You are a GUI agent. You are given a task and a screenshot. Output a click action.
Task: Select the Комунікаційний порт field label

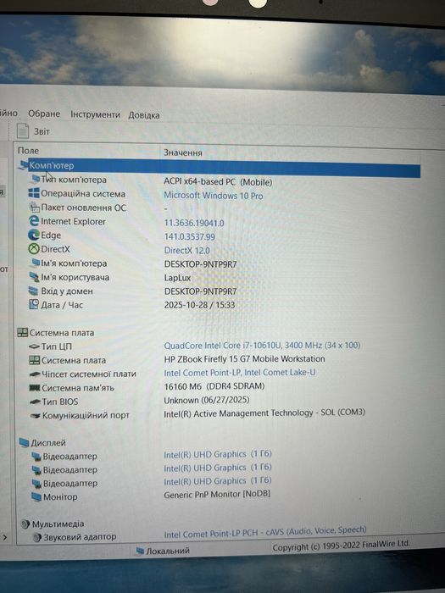pos(86,415)
